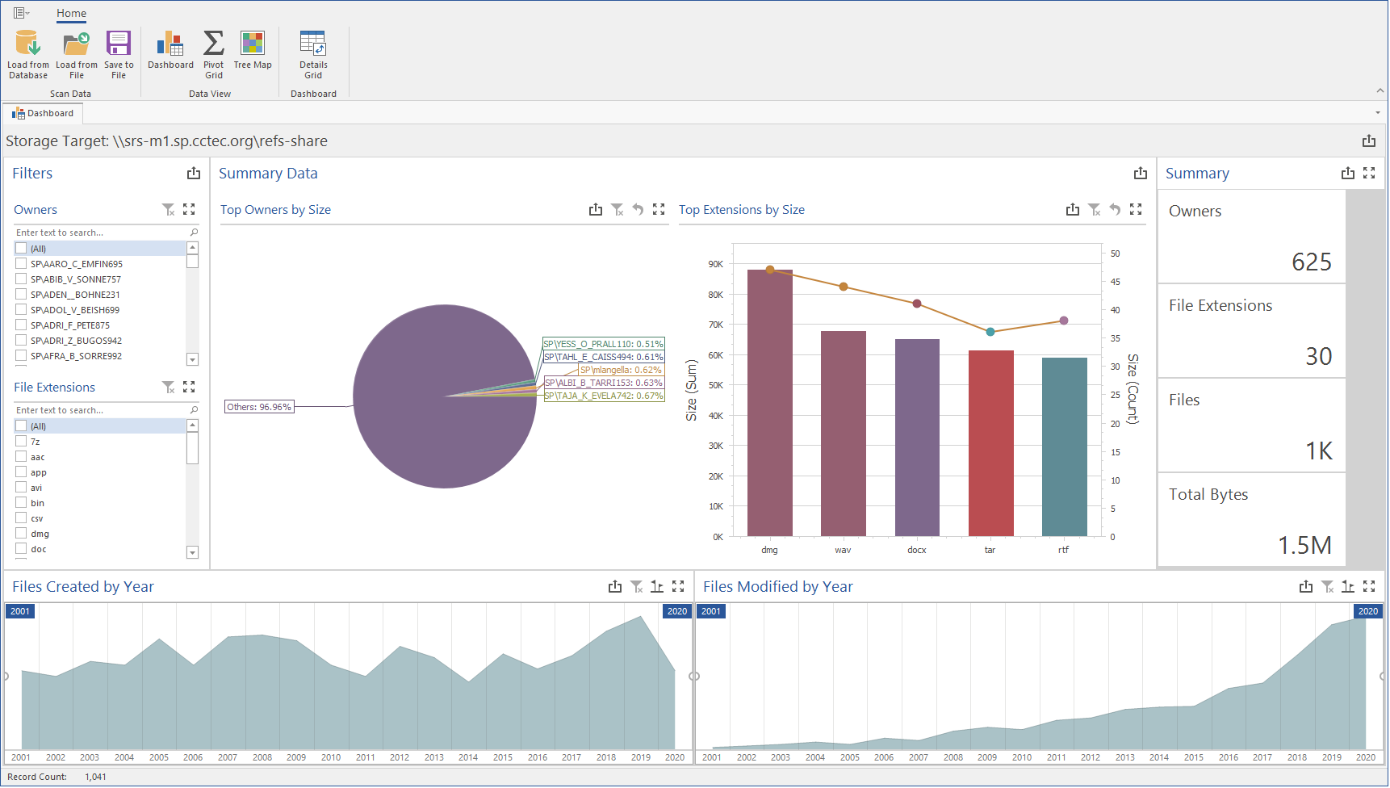The height and width of the screenshot is (788, 1390).
Task: Check the SP\AARO_C_EMFIN695 owner checkbox
Action: click(x=22, y=264)
